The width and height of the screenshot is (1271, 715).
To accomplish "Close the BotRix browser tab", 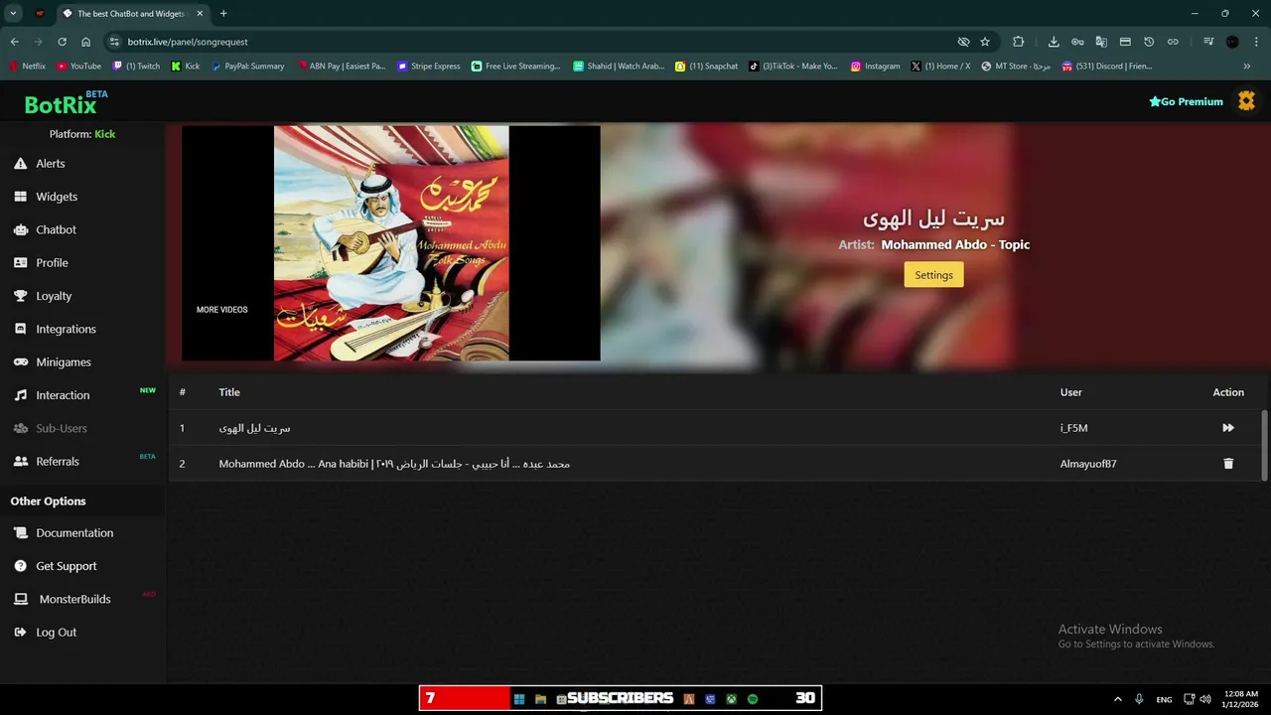I will click(x=199, y=14).
